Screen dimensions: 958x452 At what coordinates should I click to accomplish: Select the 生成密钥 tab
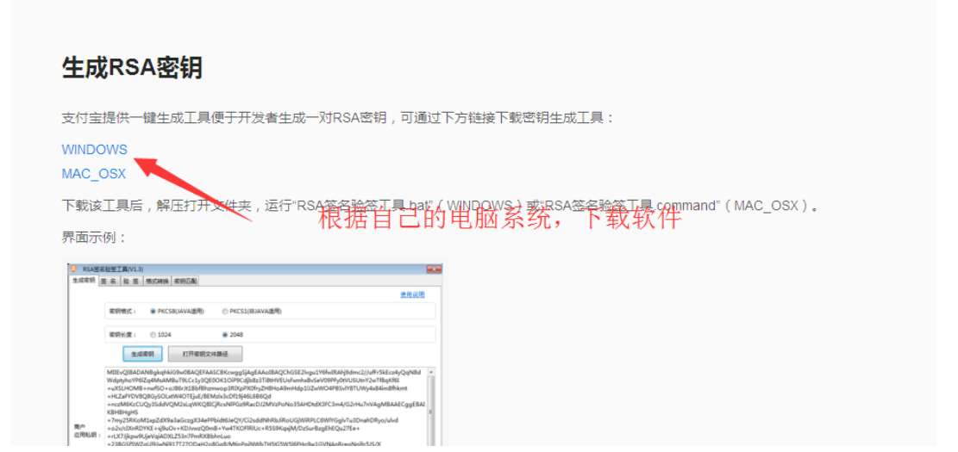[x=84, y=281]
